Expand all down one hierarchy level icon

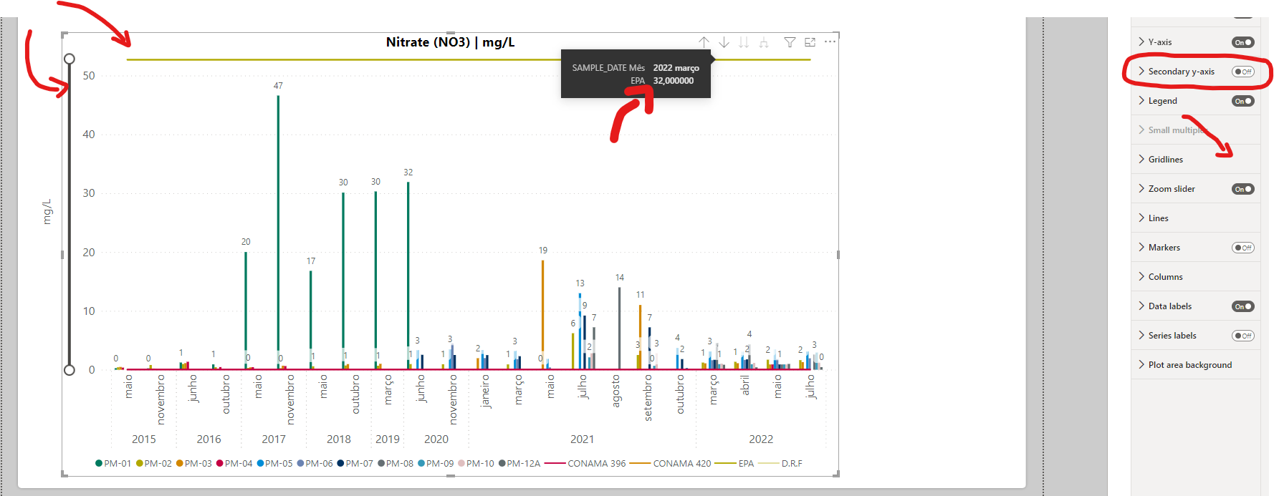tap(764, 42)
